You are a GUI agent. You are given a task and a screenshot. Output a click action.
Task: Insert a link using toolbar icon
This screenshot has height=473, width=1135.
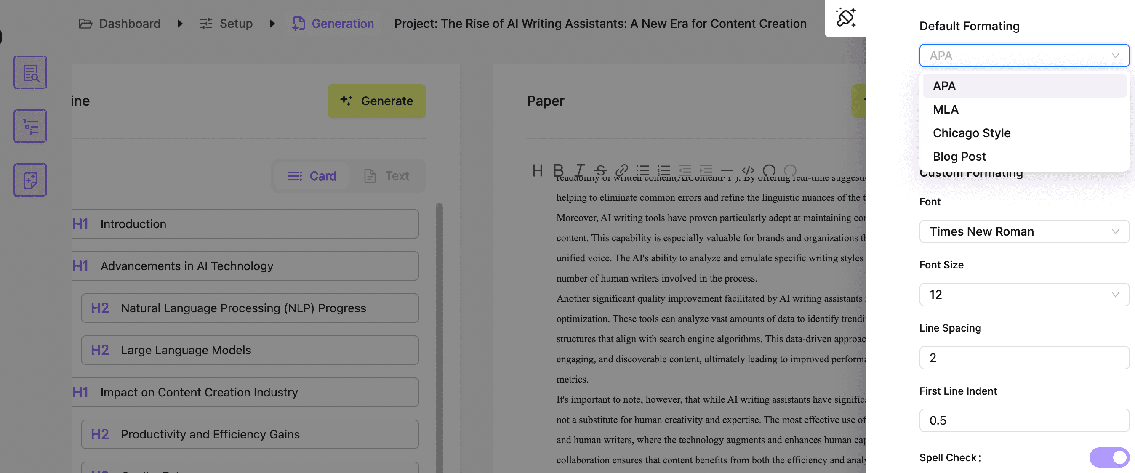coord(621,170)
